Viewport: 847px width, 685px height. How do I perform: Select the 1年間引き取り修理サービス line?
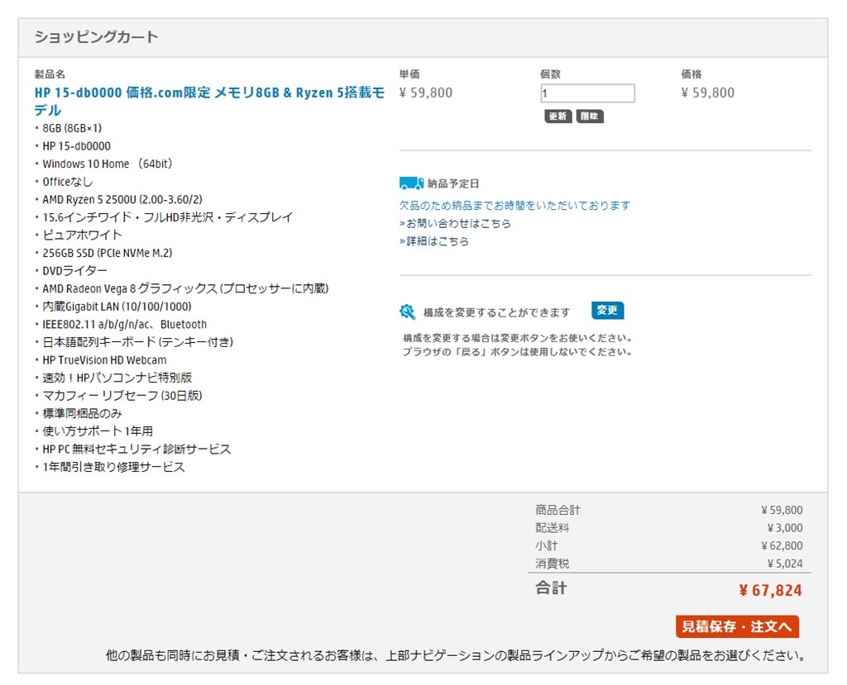(113, 466)
